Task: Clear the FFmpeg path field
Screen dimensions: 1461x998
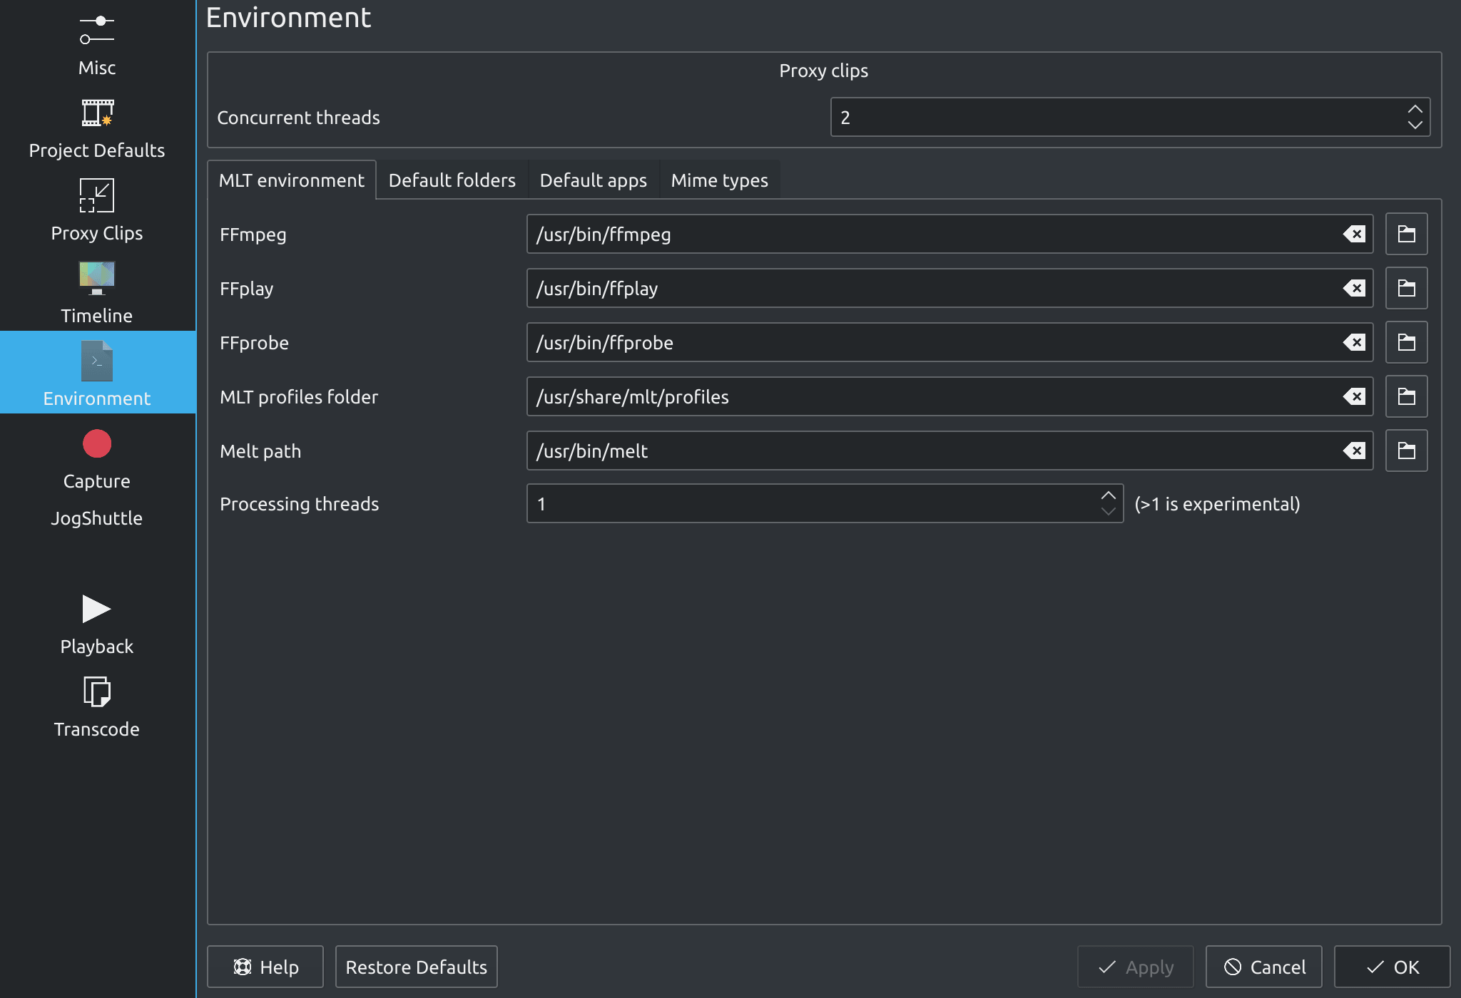Action: pos(1354,234)
